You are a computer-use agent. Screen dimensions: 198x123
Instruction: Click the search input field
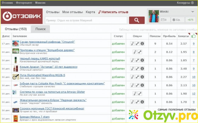click(86, 20)
